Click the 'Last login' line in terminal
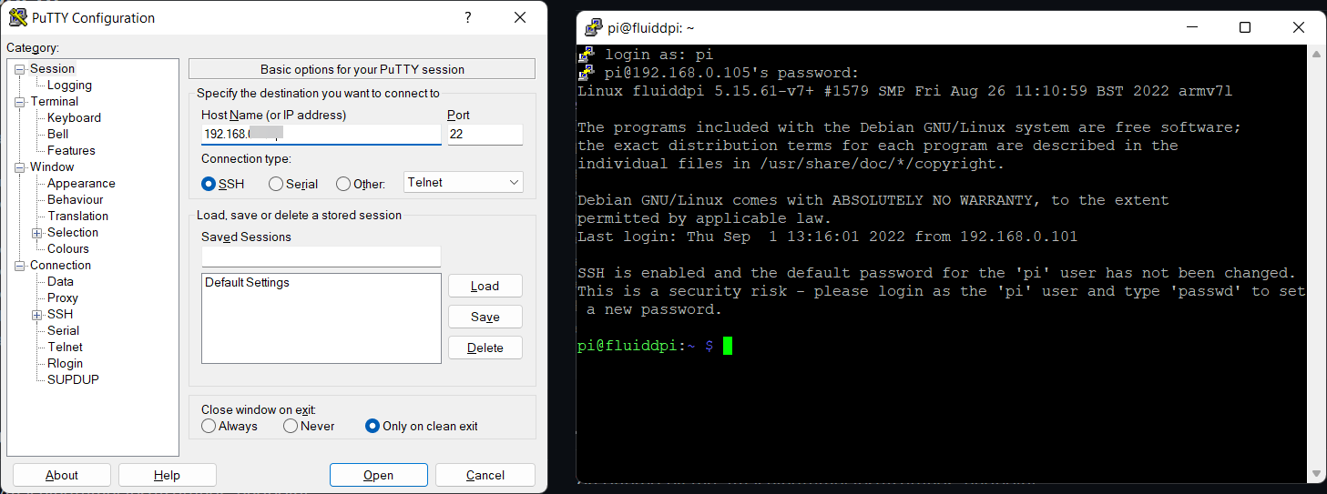1327x494 pixels. point(827,237)
